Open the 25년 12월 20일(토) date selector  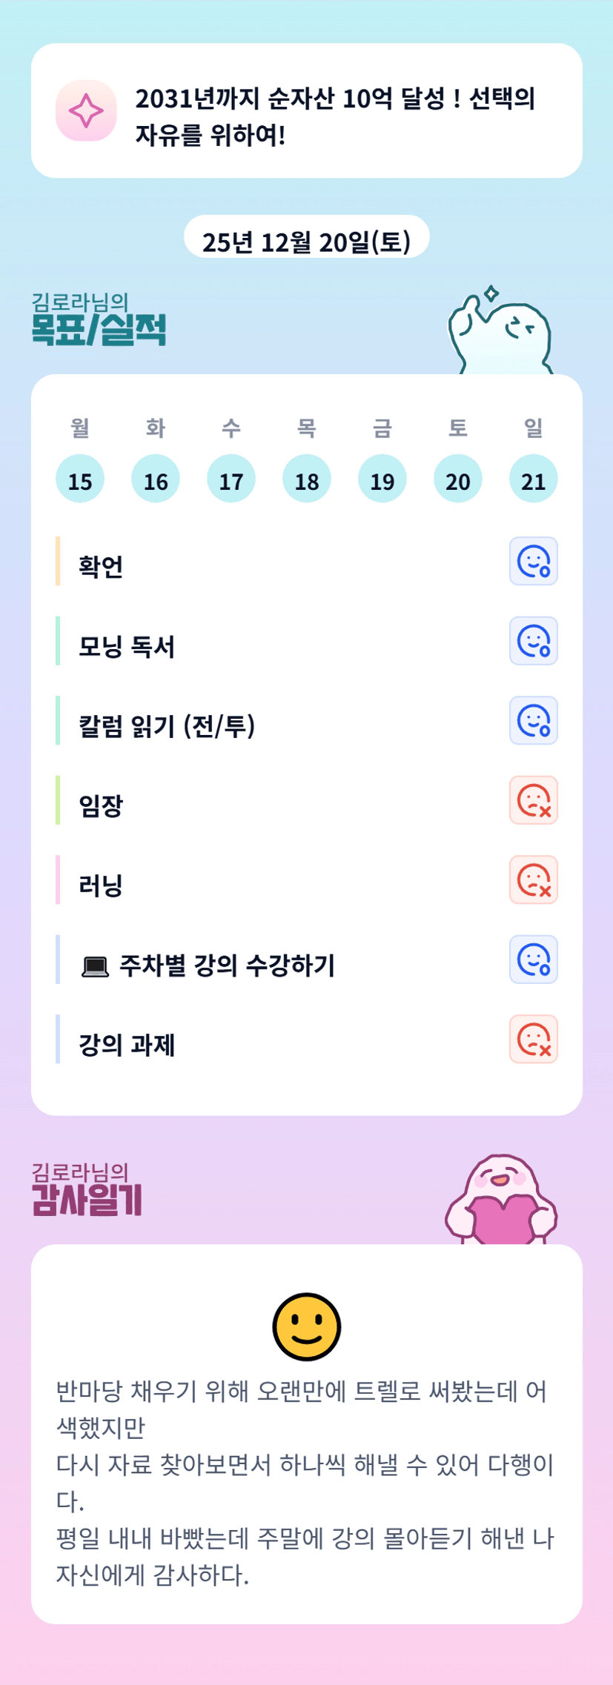click(306, 240)
